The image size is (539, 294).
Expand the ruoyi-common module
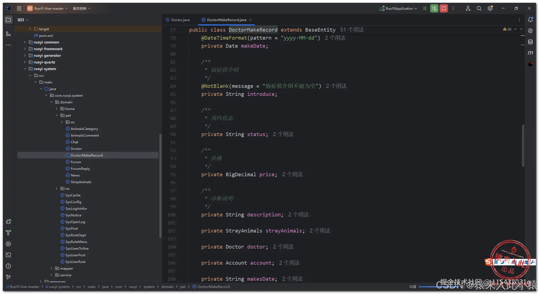point(25,42)
